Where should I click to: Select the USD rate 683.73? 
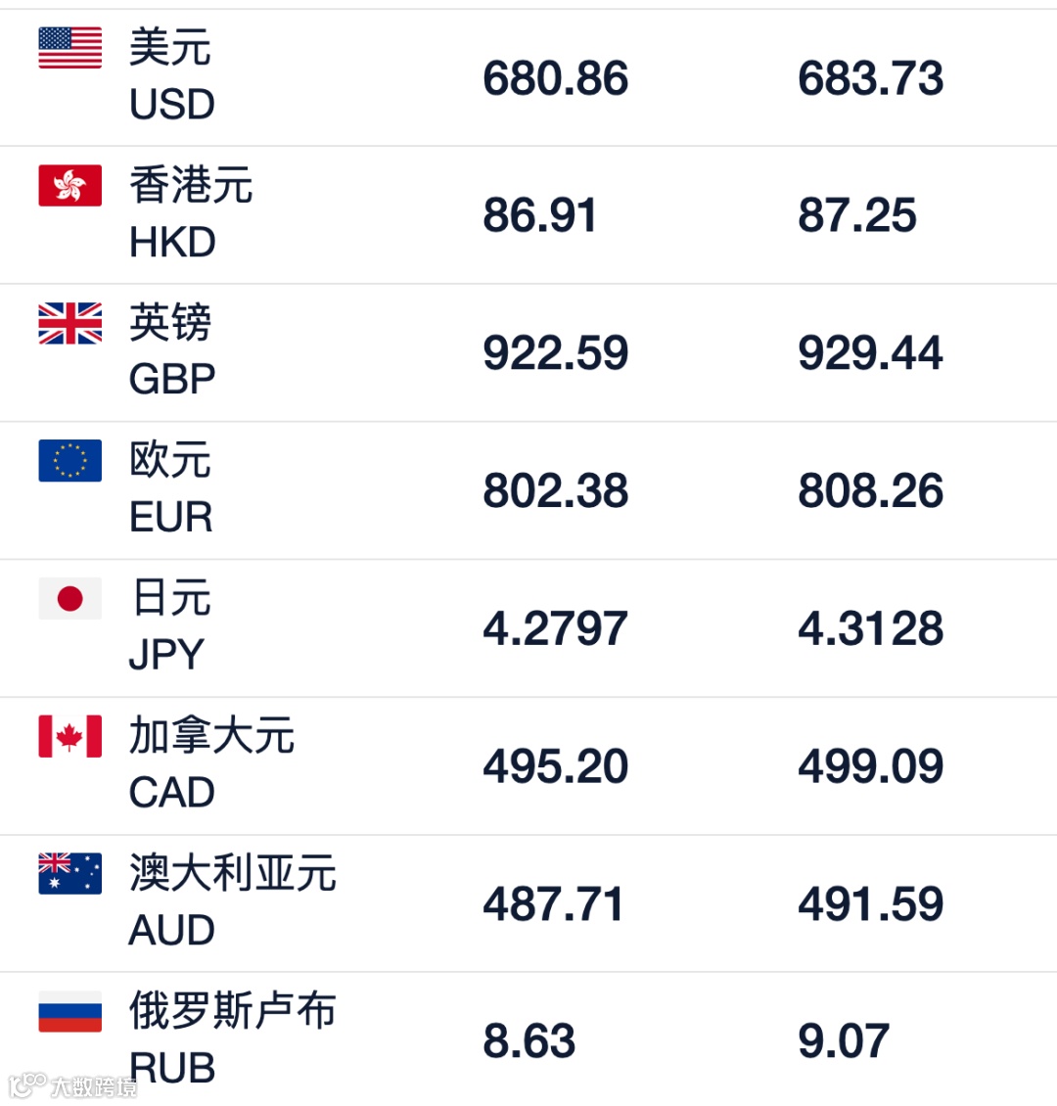click(871, 77)
